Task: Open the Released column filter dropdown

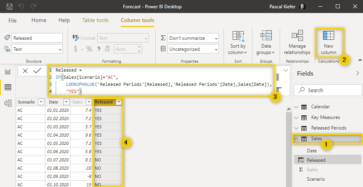Action: point(119,102)
